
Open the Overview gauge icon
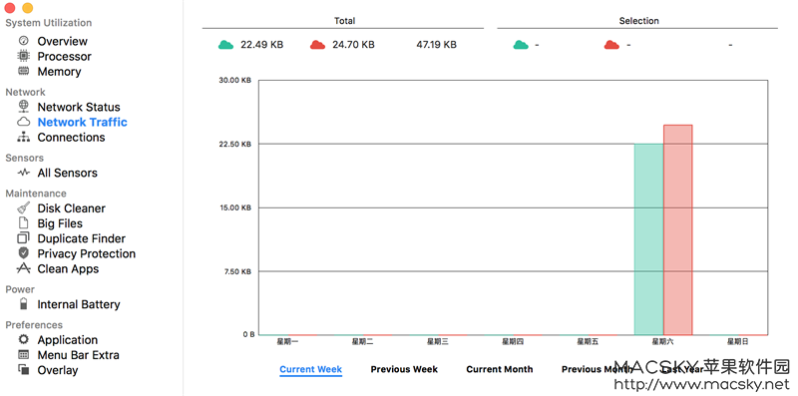23,41
